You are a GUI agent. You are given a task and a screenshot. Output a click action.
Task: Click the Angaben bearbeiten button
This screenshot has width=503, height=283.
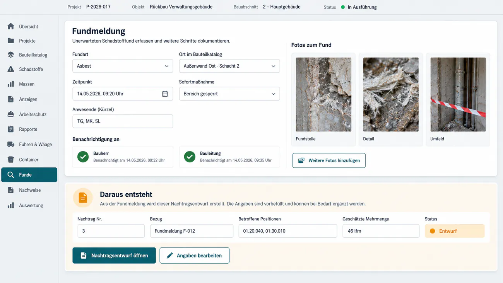click(x=195, y=256)
